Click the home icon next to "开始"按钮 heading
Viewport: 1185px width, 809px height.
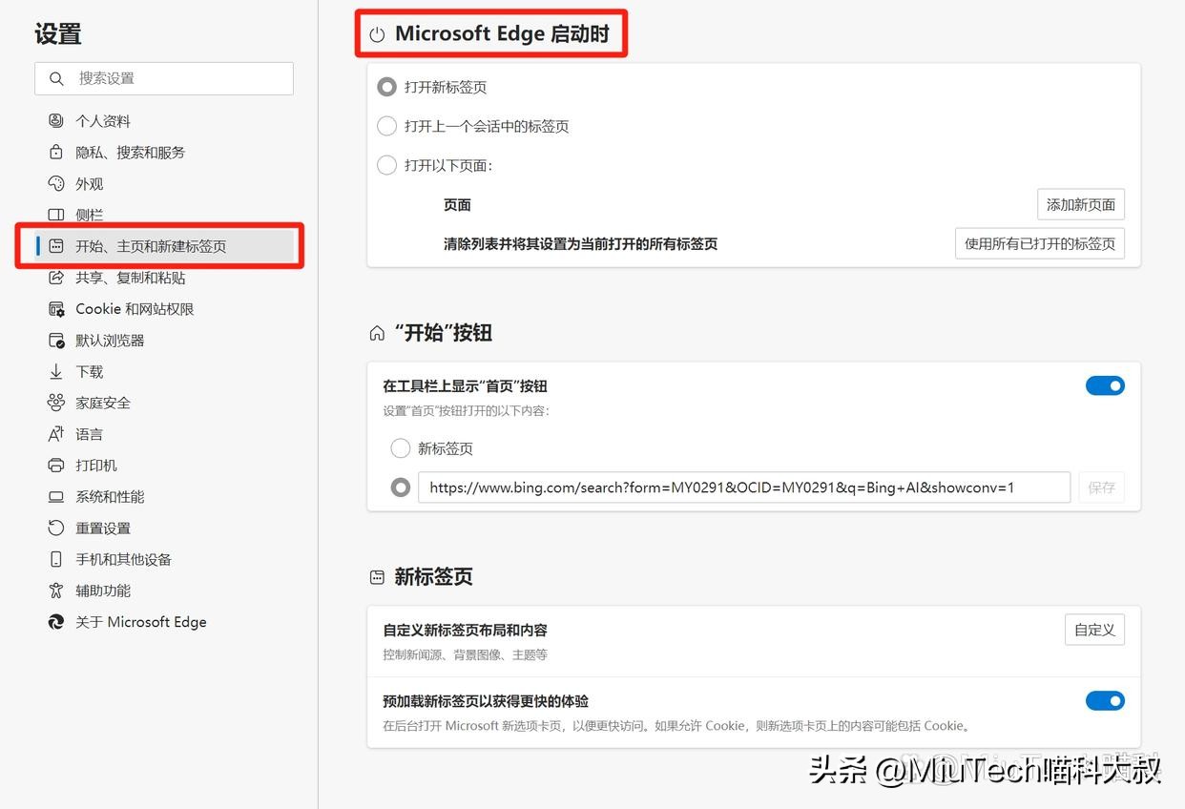(x=377, y=334)
